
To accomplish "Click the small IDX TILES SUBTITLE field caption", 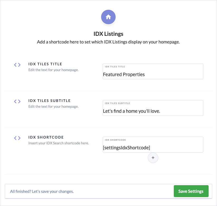I will pos(117,103).
